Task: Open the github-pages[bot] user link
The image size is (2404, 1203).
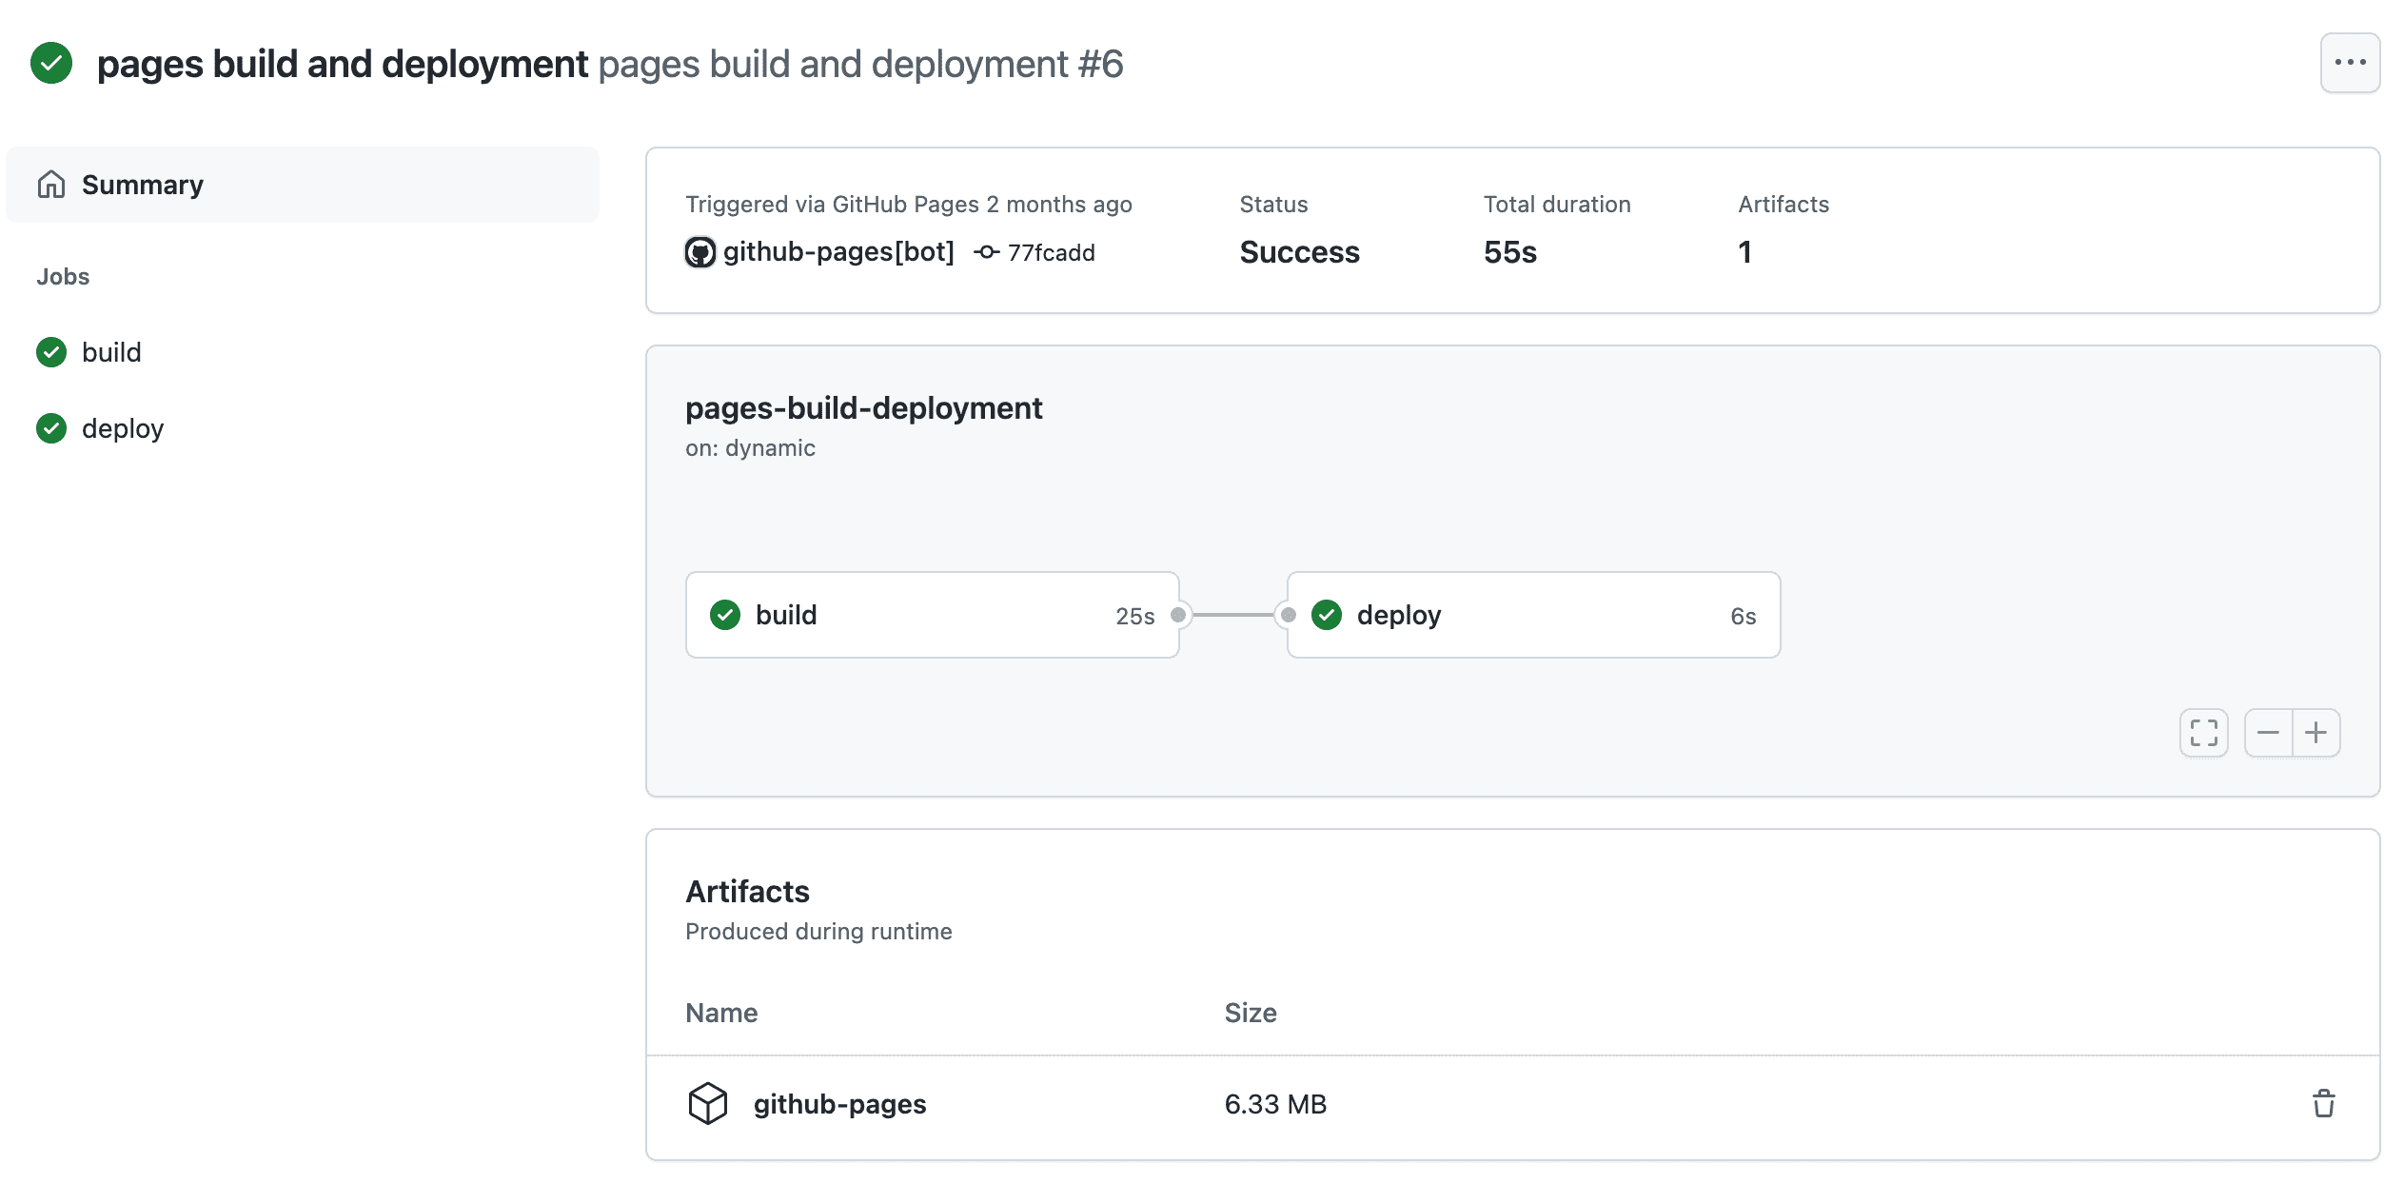Action: [837, 252]
